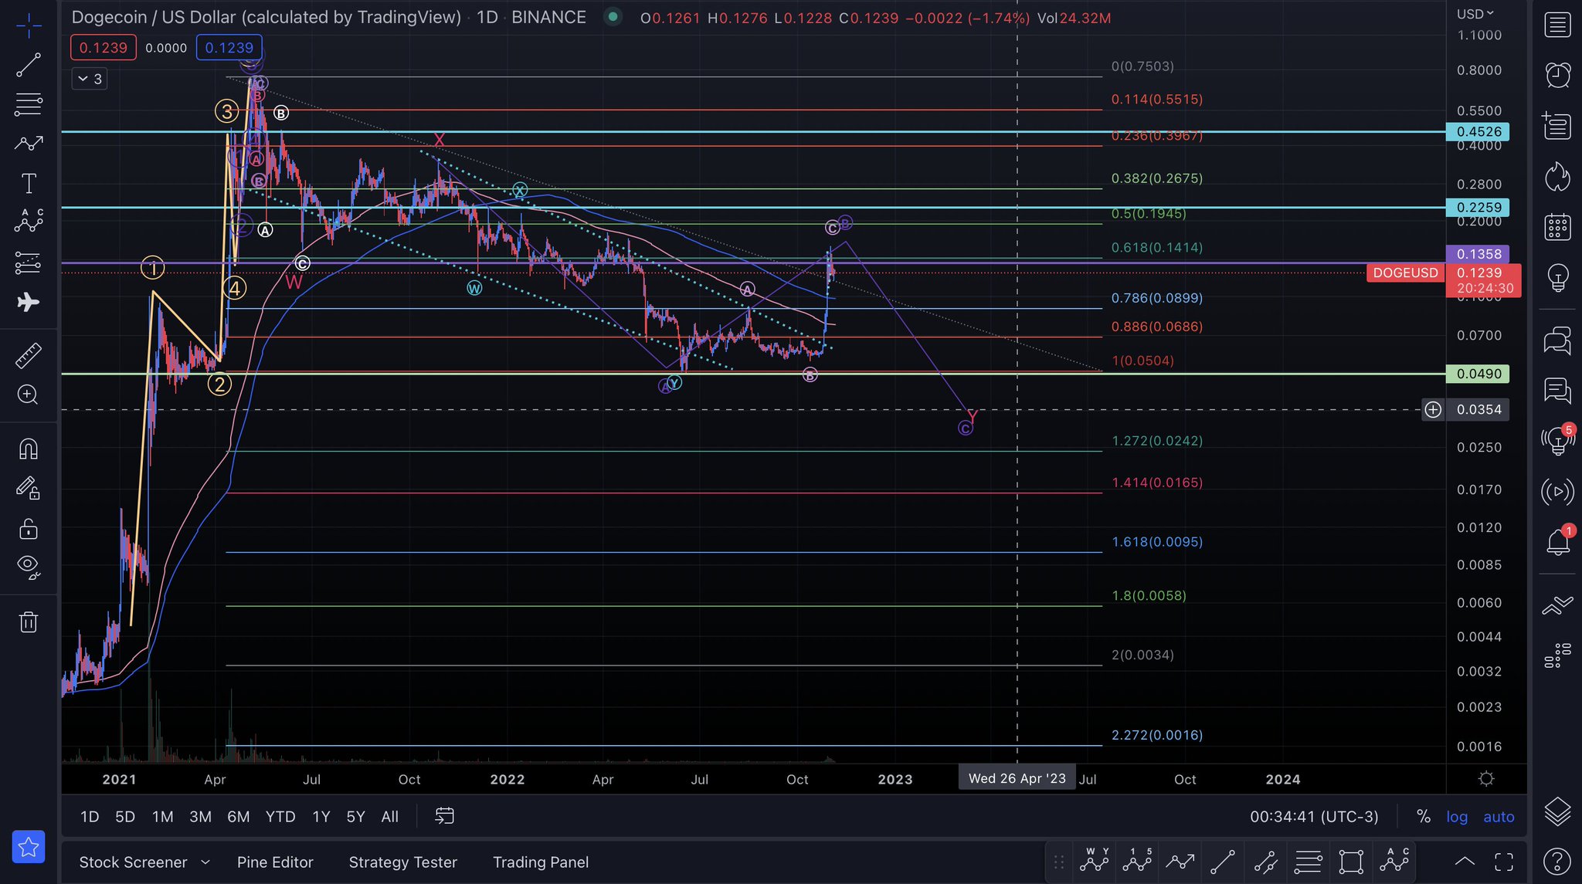
Task: Expand the indicators legend showing 3
Action: pos(90,79)
